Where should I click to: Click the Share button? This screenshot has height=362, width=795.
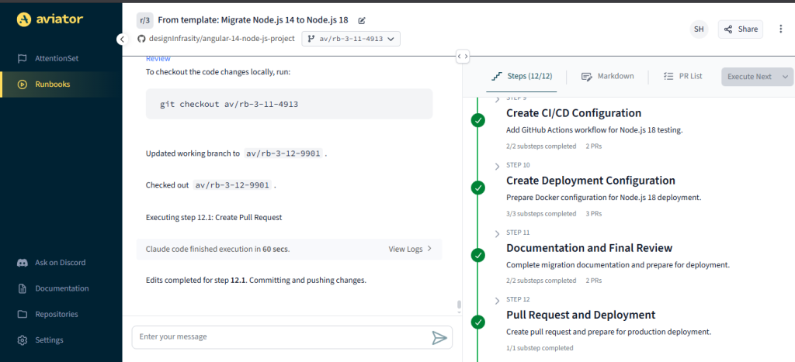point(740,29)
